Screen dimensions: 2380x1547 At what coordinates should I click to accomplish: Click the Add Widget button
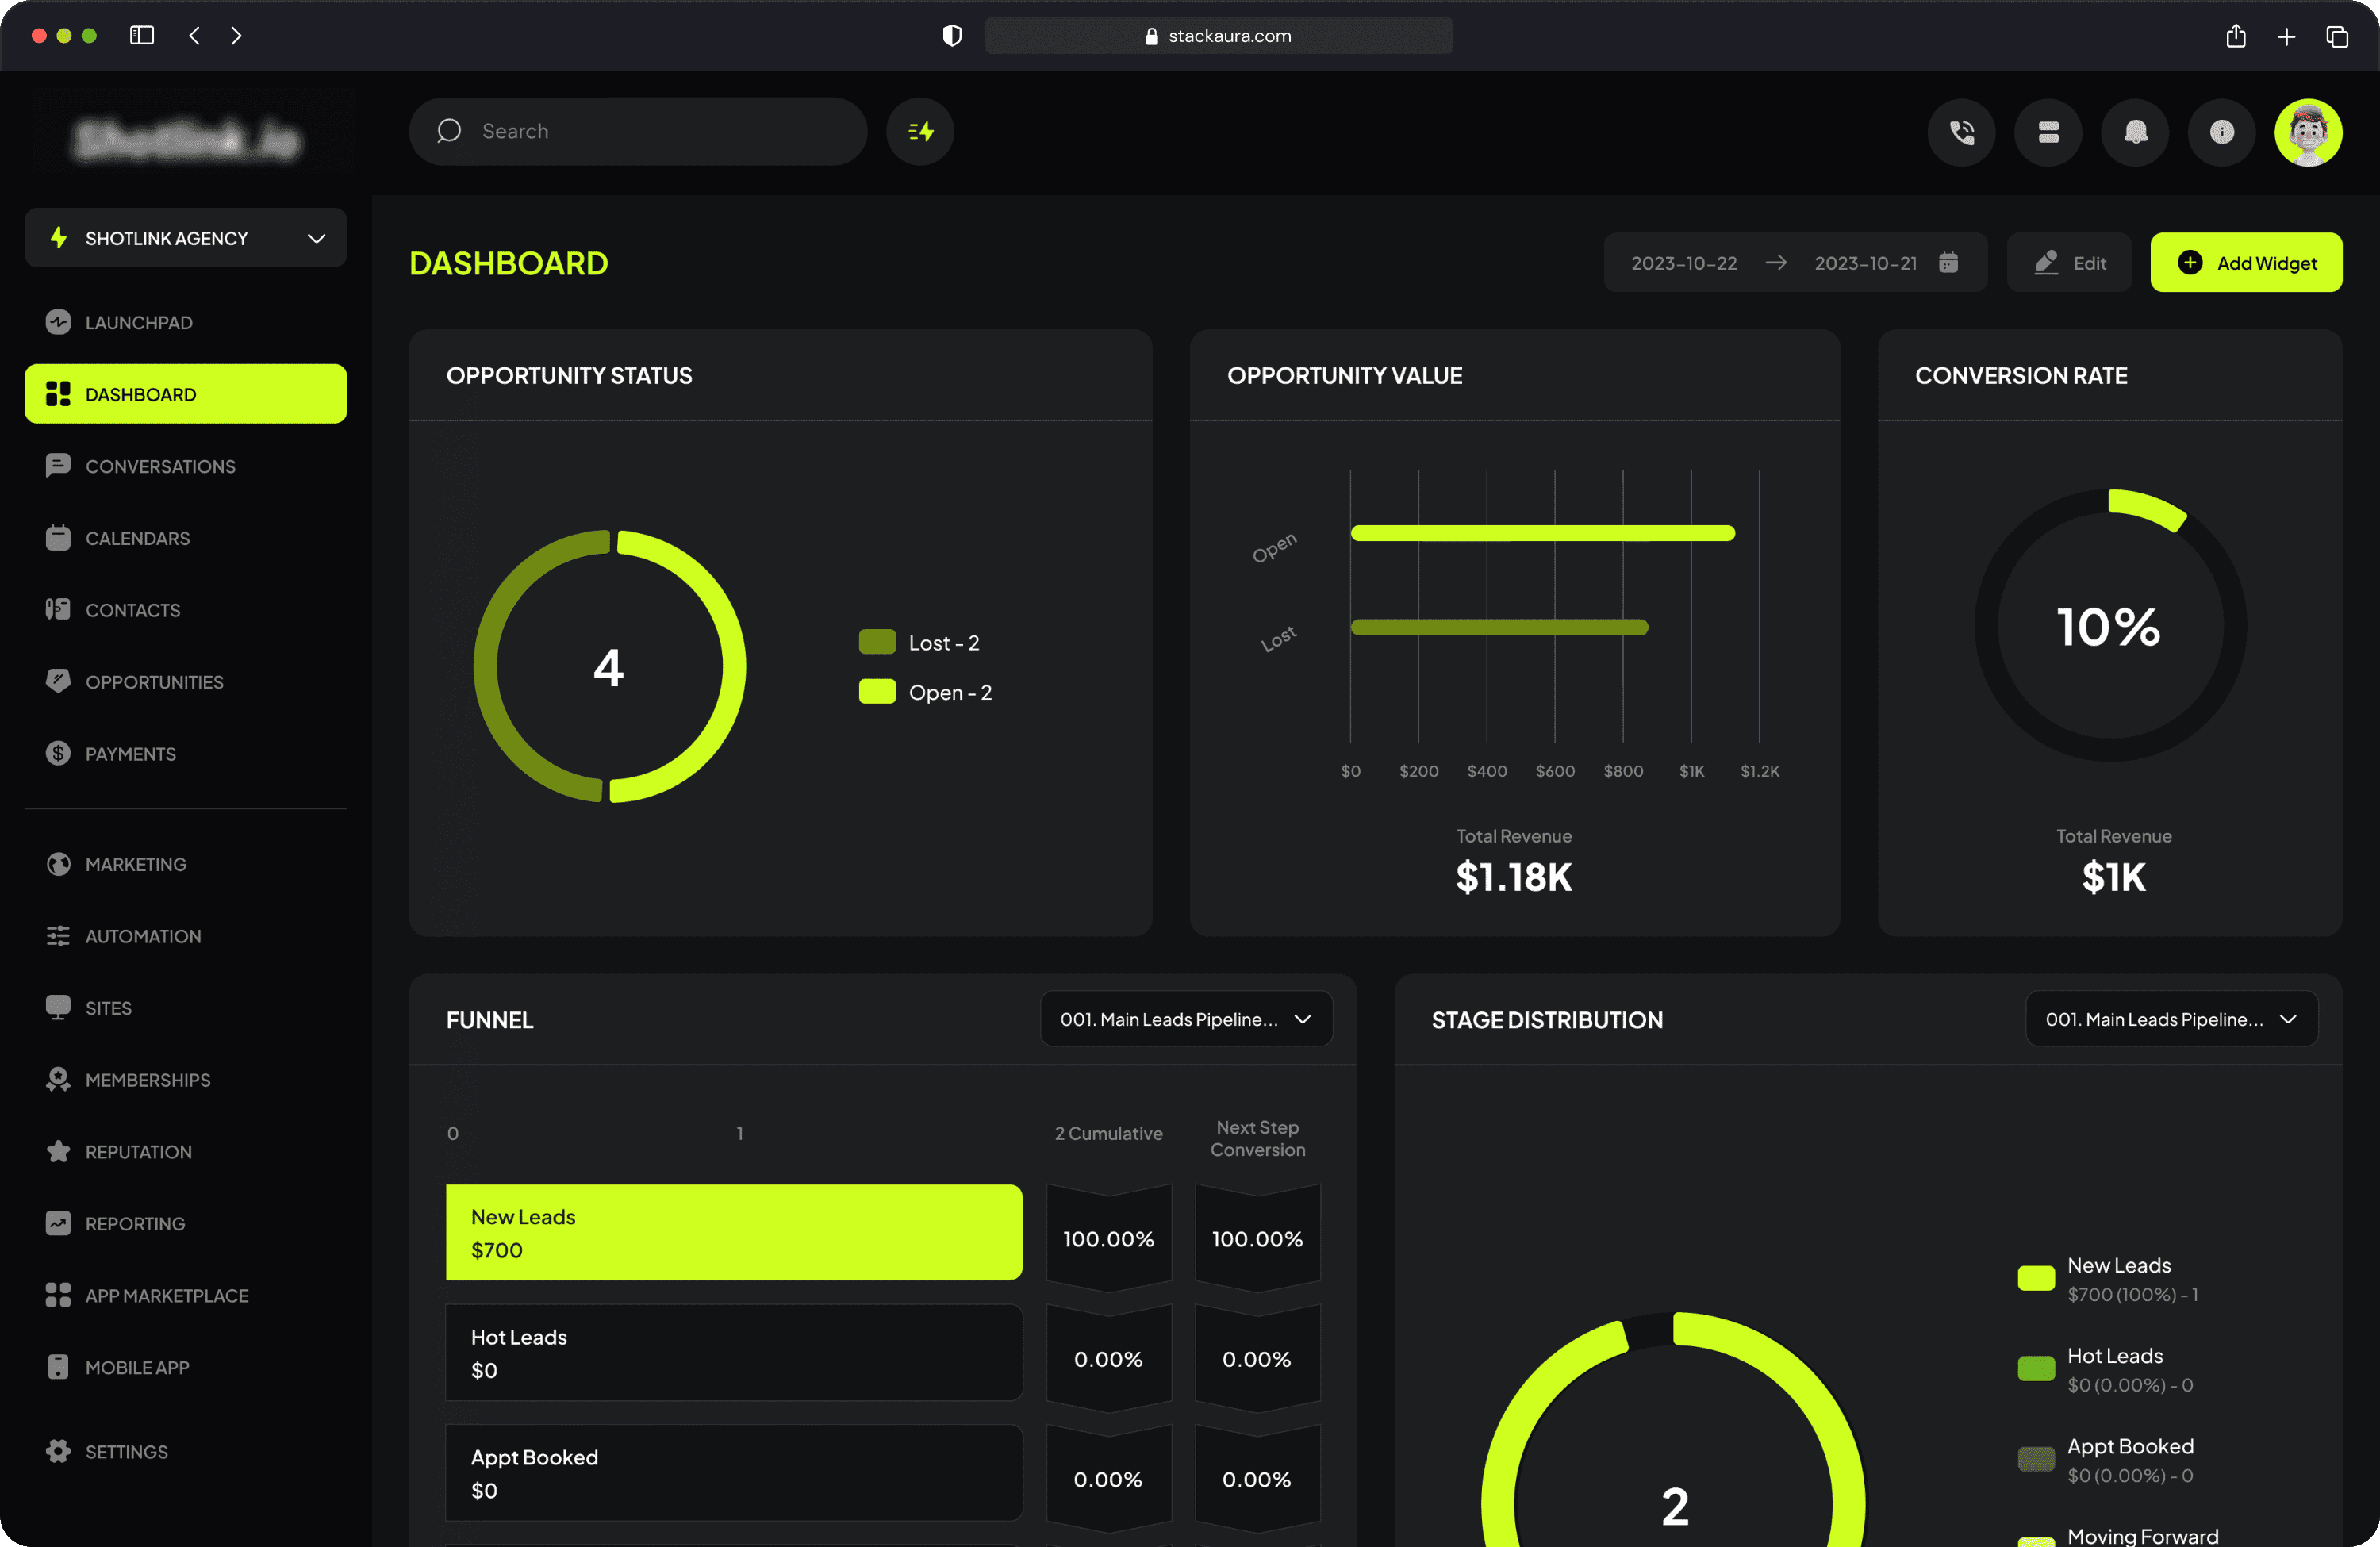pyautogui.click(x=2246, y=262)
